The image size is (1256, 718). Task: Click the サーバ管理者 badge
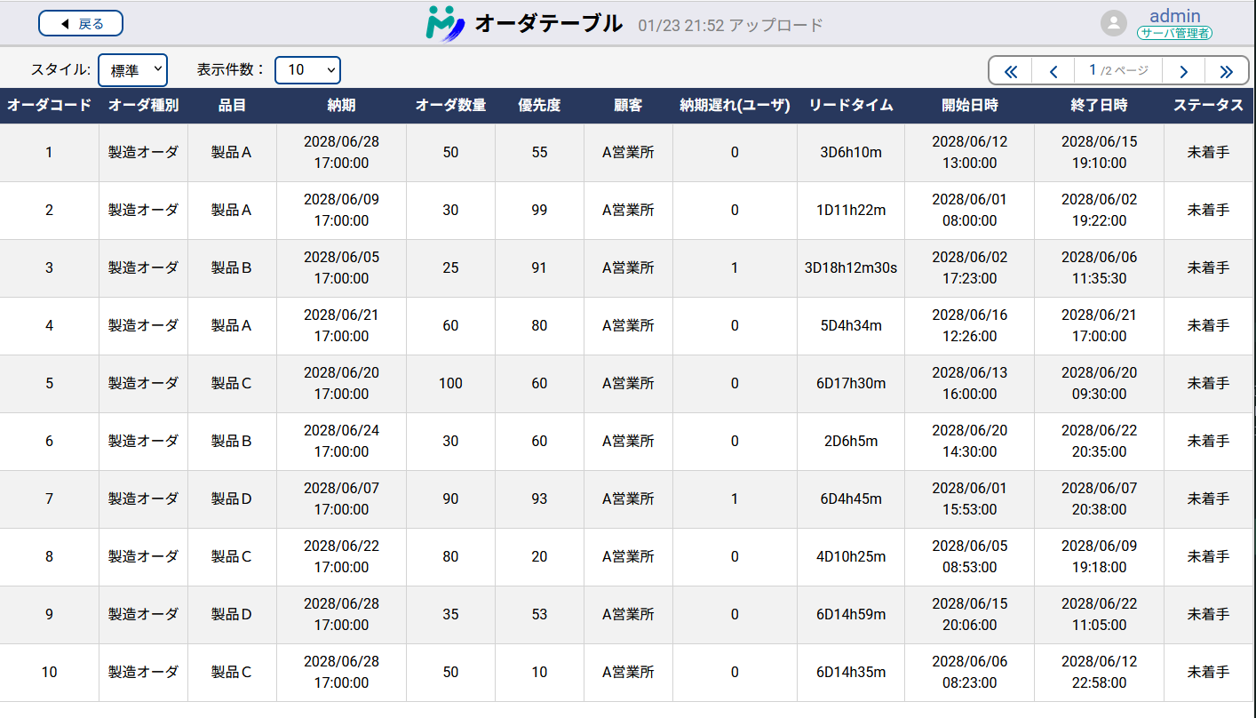(x=1174, y=32)
